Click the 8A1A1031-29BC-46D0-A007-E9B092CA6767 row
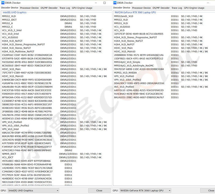The height and width of the screenshot is (194, 215). 146,97
